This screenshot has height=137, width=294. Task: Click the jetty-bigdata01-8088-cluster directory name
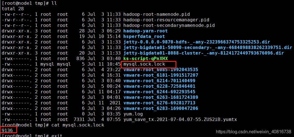[x=204, y=53]
